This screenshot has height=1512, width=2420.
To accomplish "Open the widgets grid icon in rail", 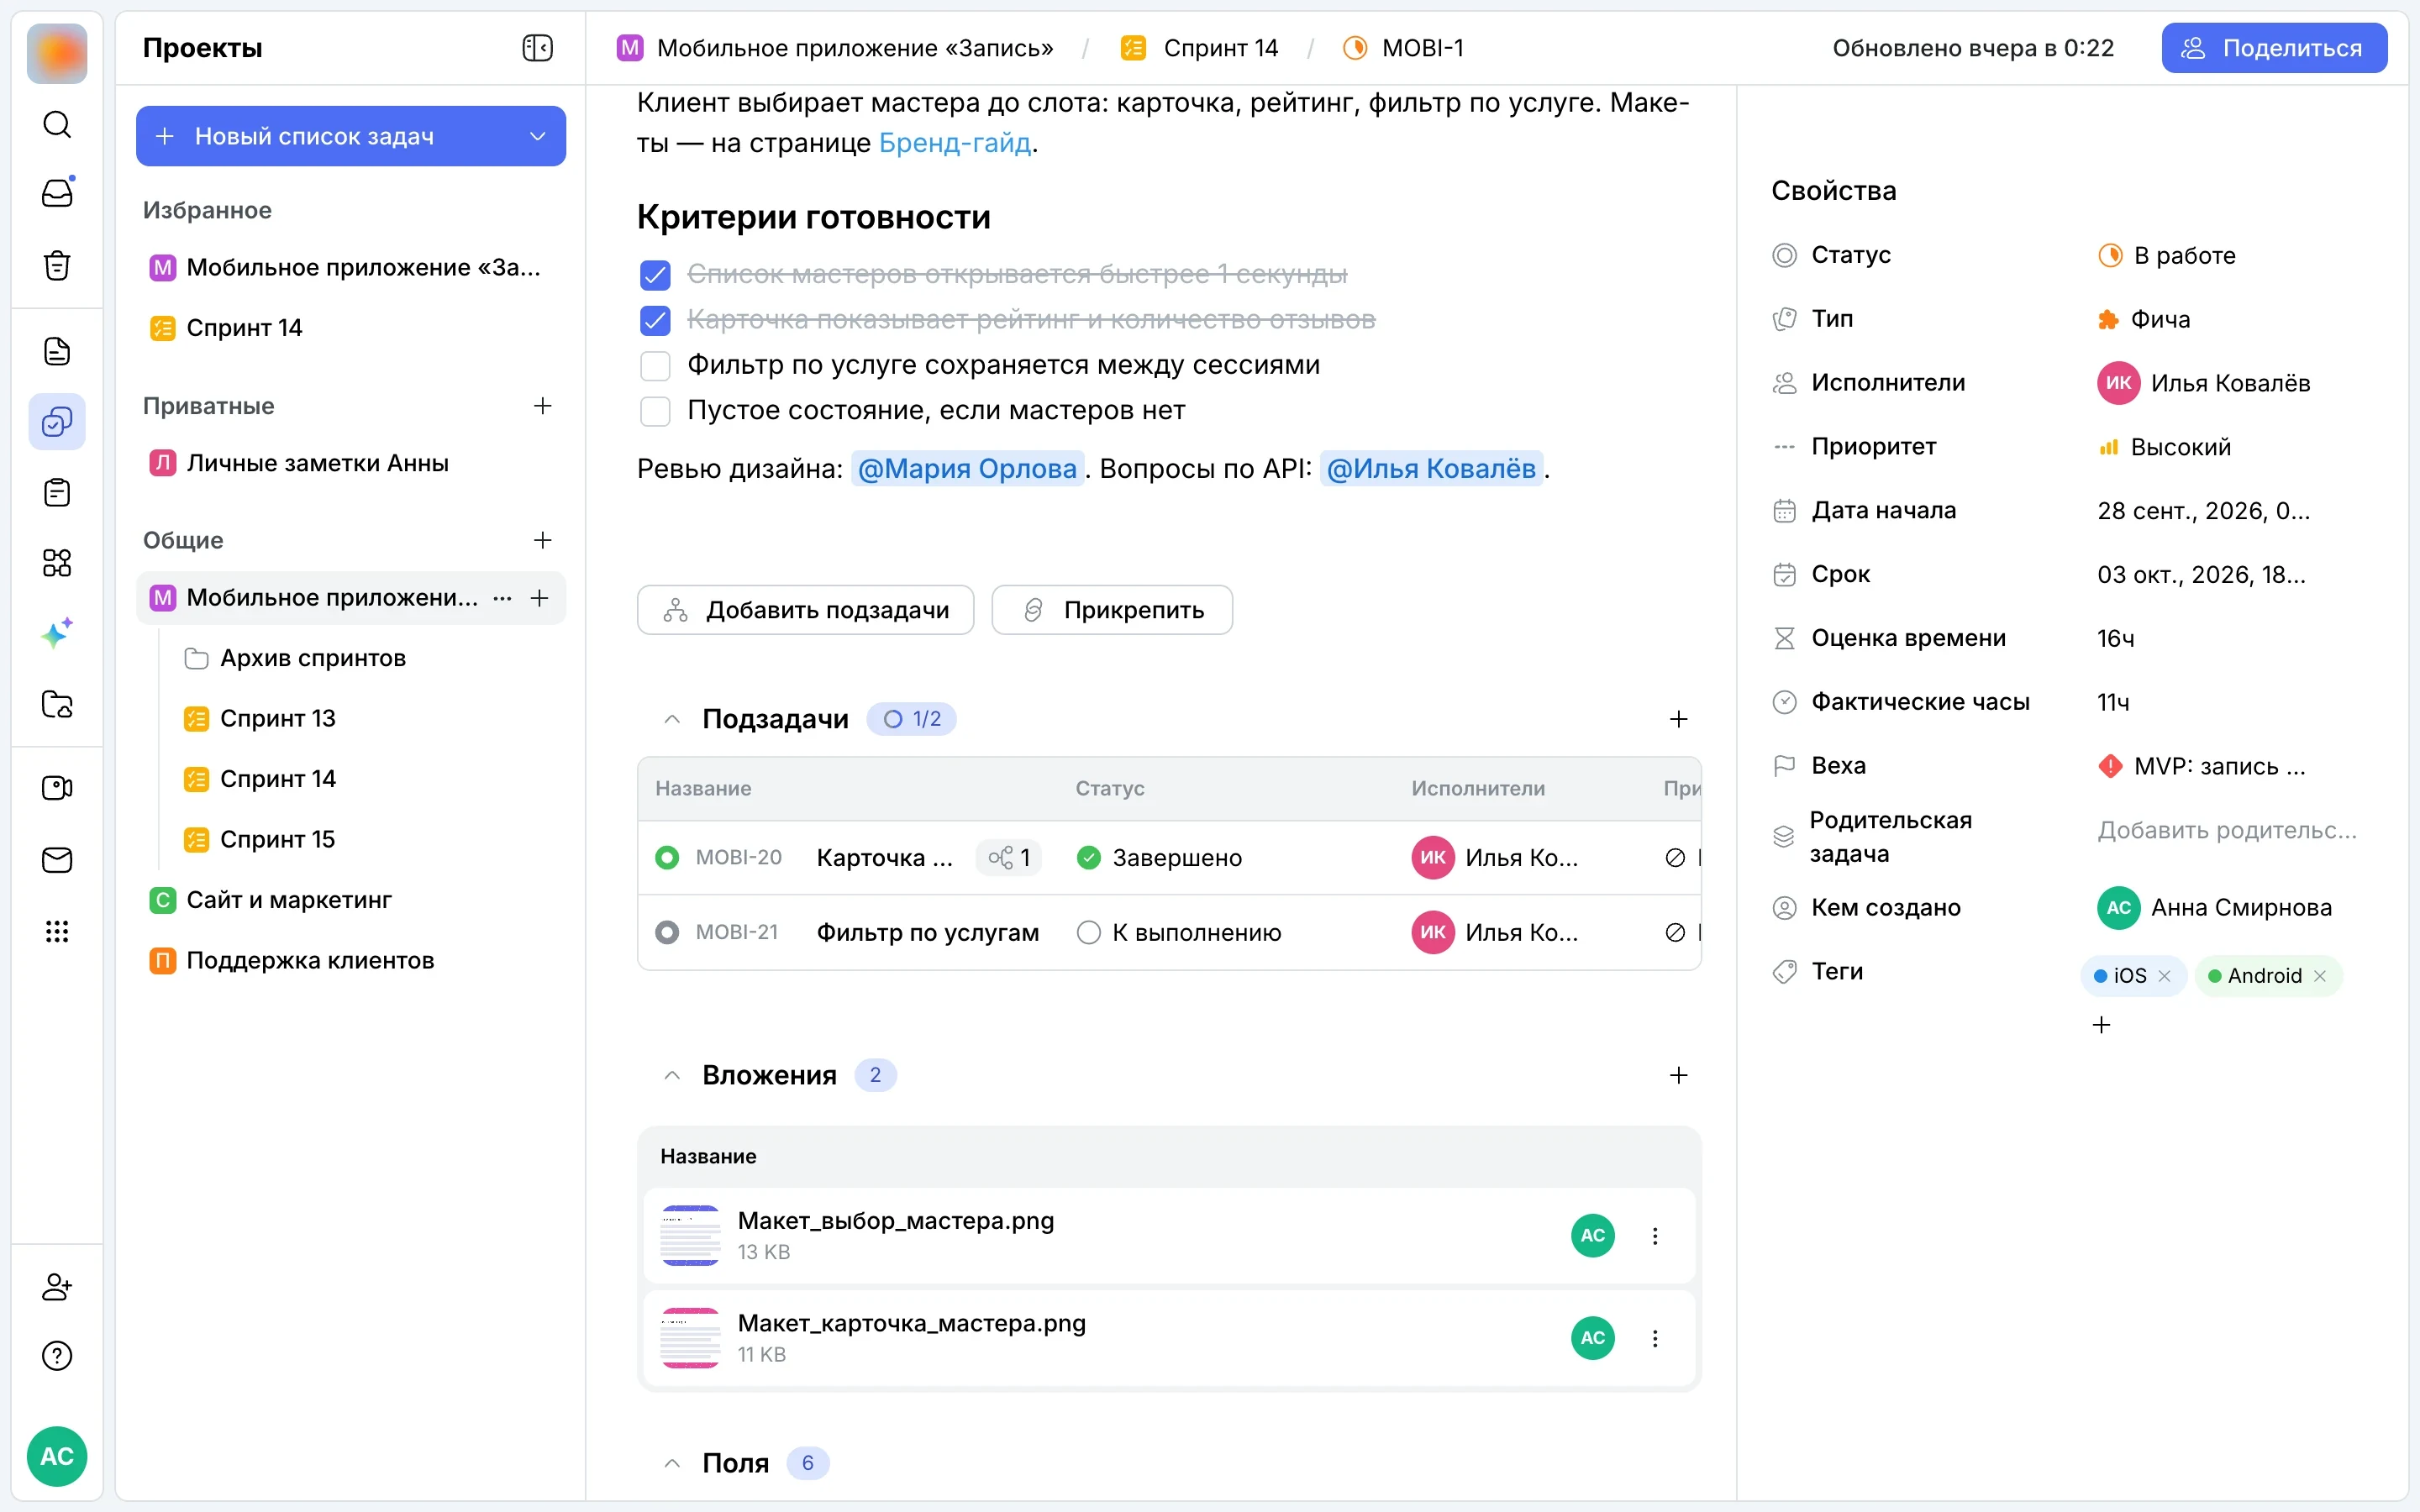I will click(57, 563).
